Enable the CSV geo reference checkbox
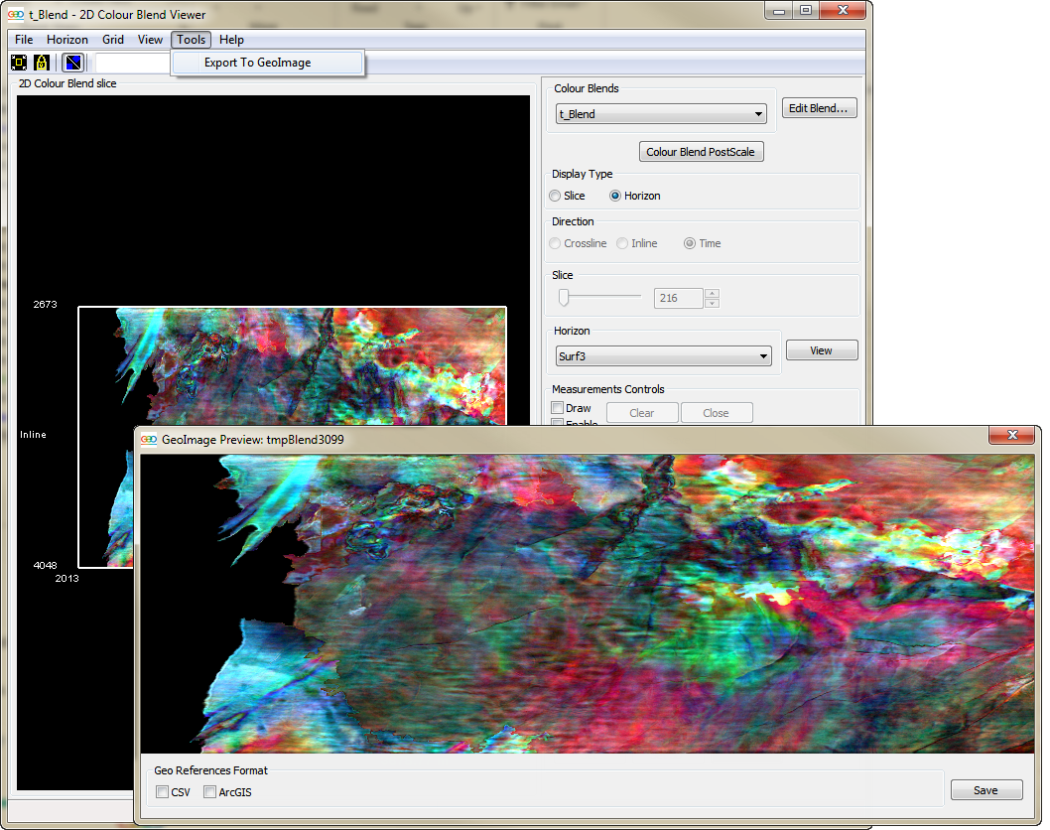This screenshot has width=1050, height=830. click(163, 792)
